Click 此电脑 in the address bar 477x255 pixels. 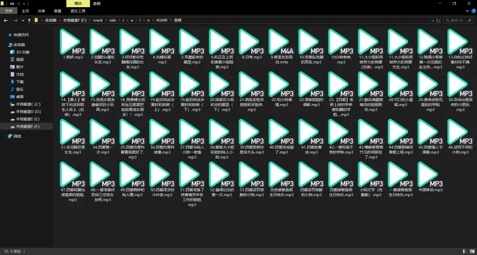[x=51, y=20]
